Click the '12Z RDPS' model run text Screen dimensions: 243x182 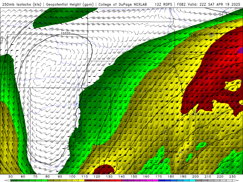(x=163, y=5)
